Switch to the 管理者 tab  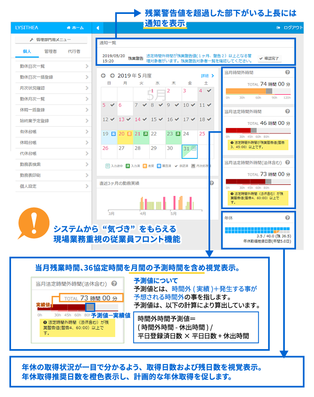pos(51,52)
